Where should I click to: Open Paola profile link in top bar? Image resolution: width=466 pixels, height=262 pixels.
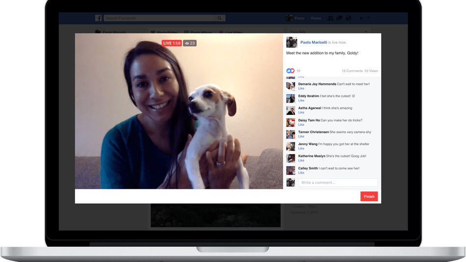[299, 18]
